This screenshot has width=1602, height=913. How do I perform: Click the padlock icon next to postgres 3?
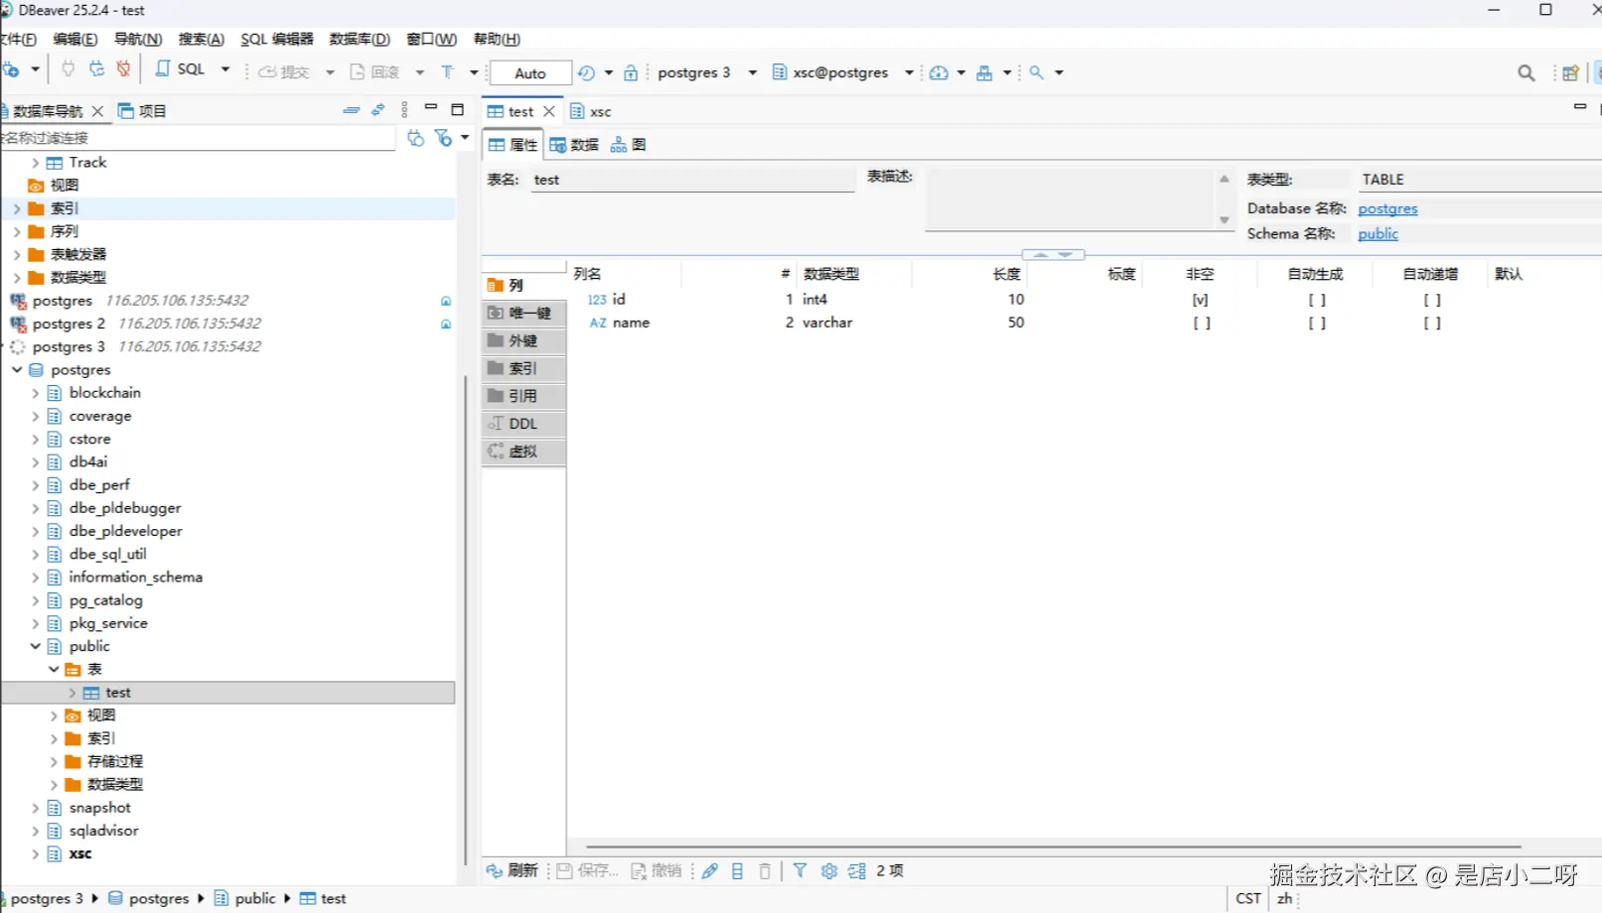pos(631,72)
